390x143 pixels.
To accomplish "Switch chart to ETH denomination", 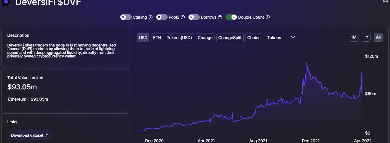I will point(157,38).
